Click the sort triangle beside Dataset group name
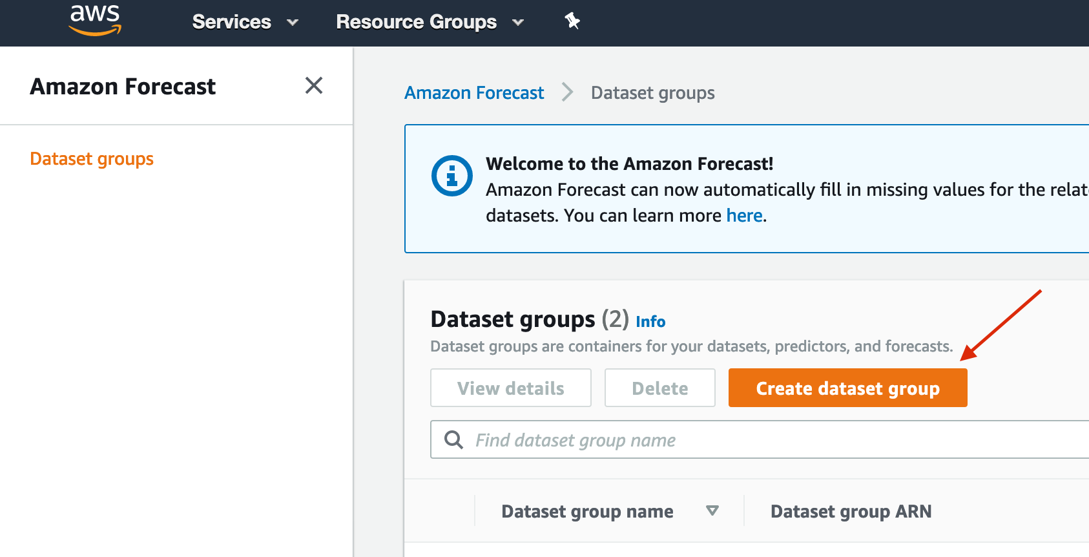Viewport: 1089px width, 557px height. coord(712,510)
